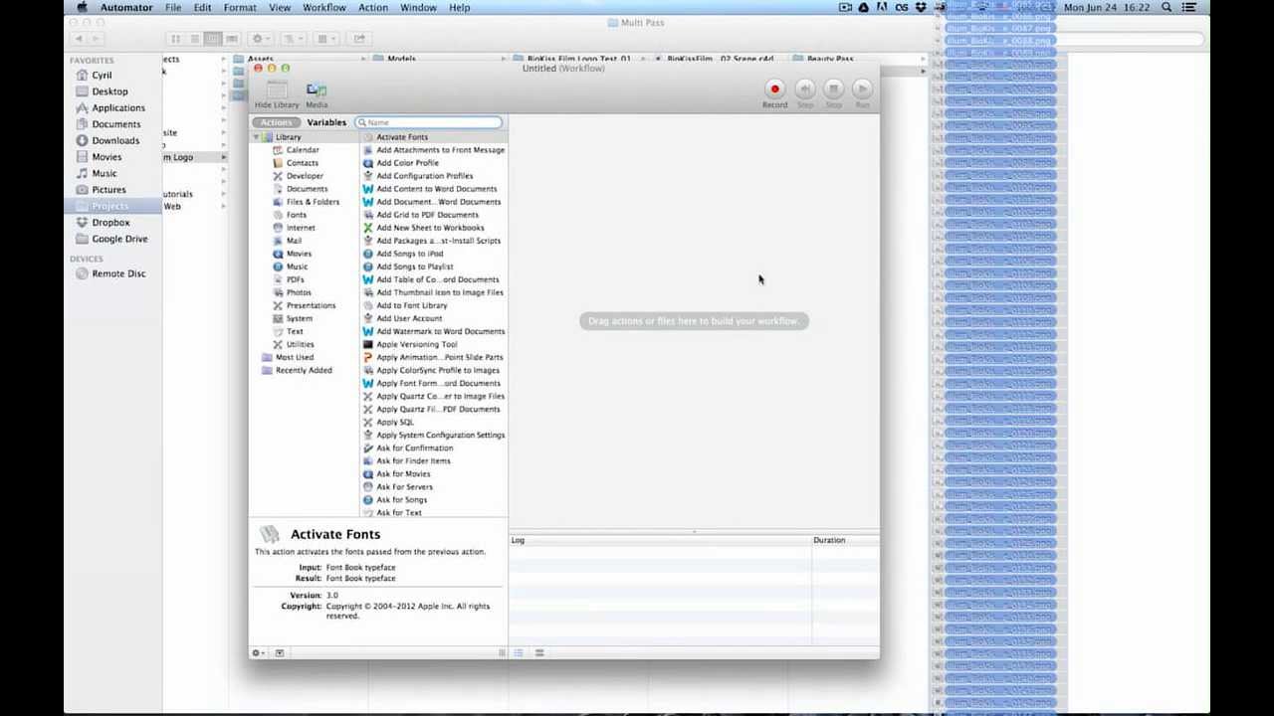1274x716 pixels.
Task: Open the Help menu
Action: coord(460,7)
